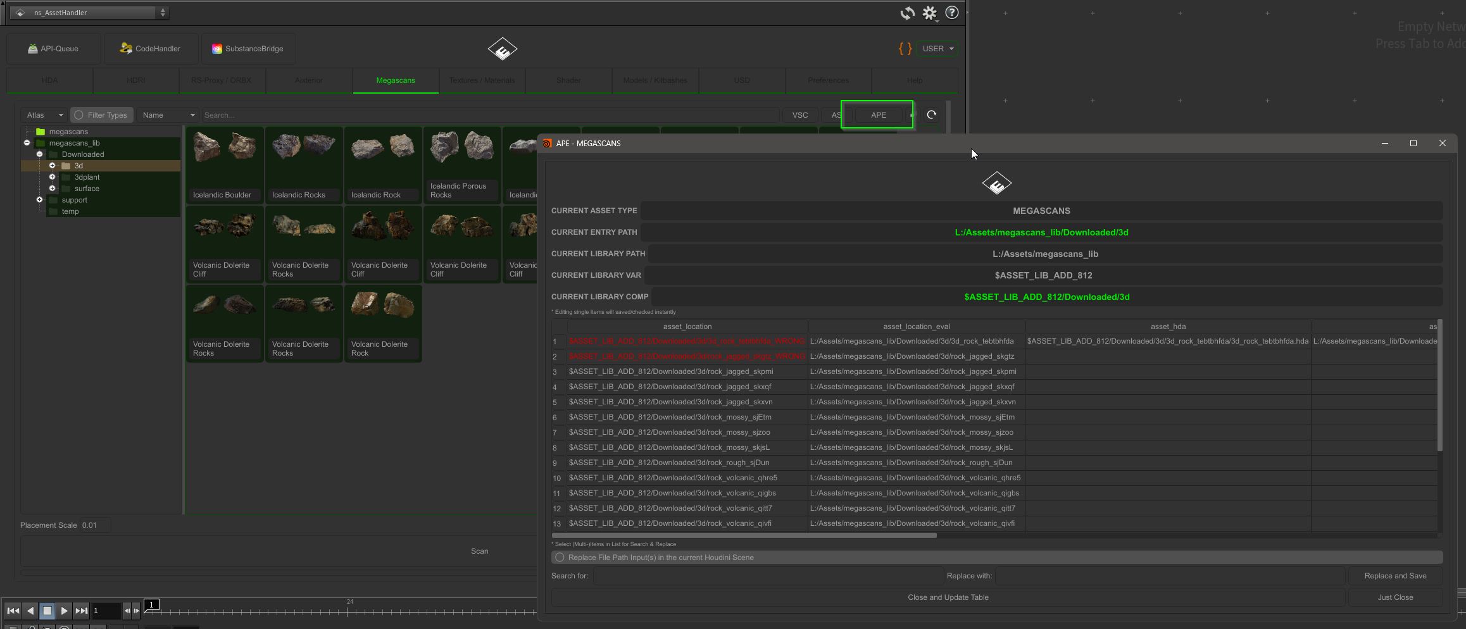The width and height of the screenshot is (1466, 629).
Task: Expand the support folder in tree
Action: tap(40, 200)
